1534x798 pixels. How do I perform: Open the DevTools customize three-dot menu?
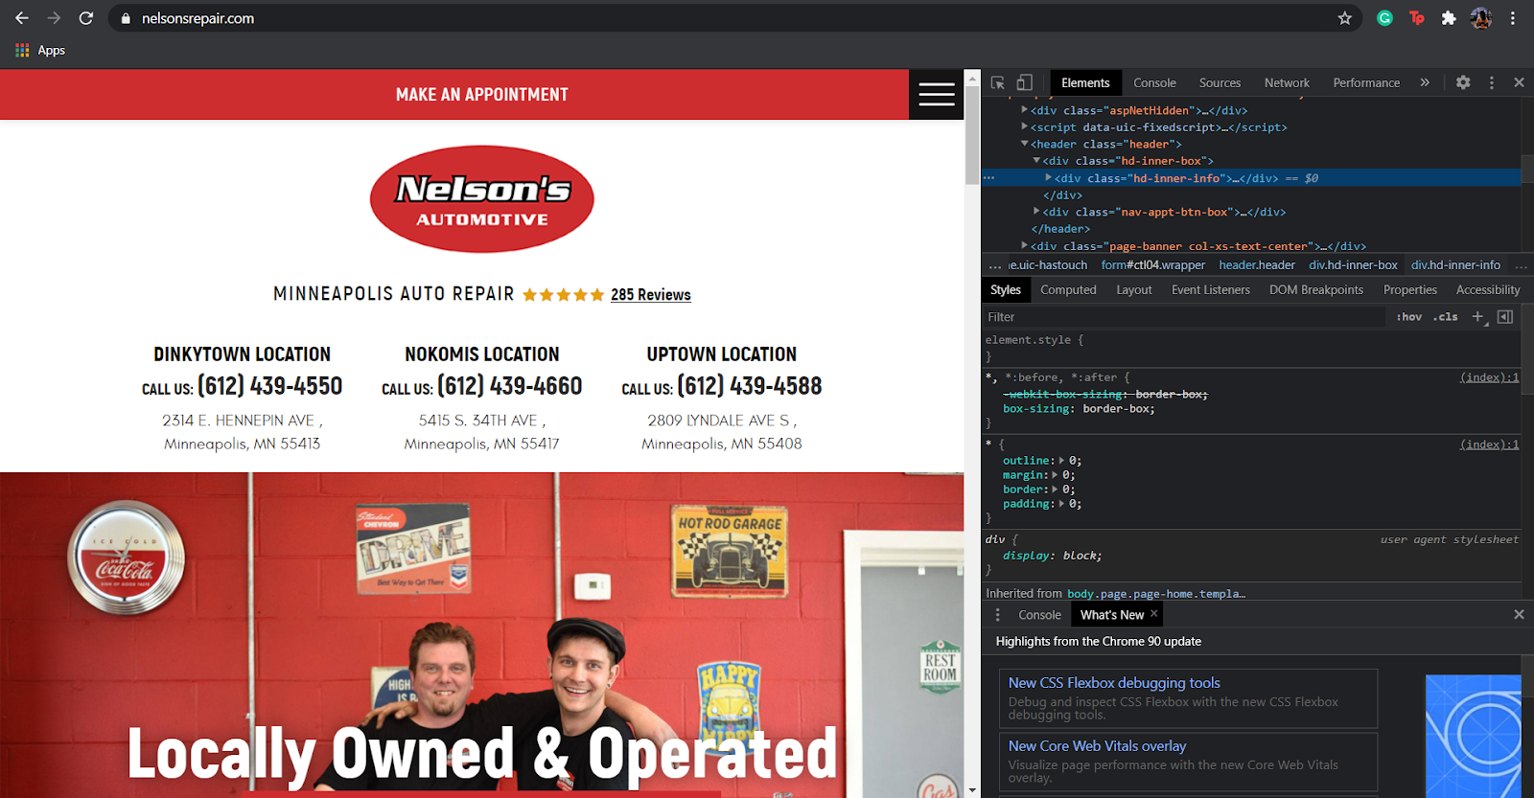pyautogui.click(x=1492, y=82)
